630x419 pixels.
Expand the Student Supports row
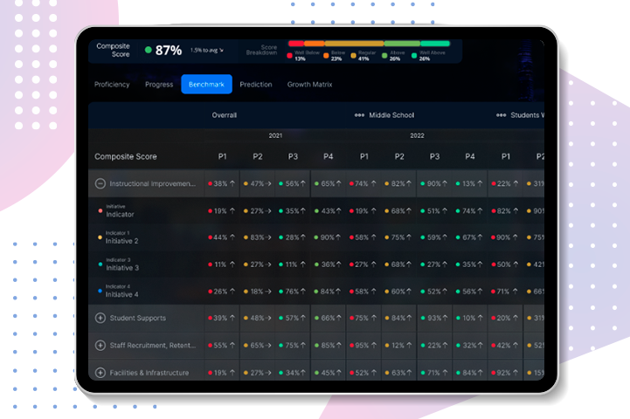click(x=100, y=318)
